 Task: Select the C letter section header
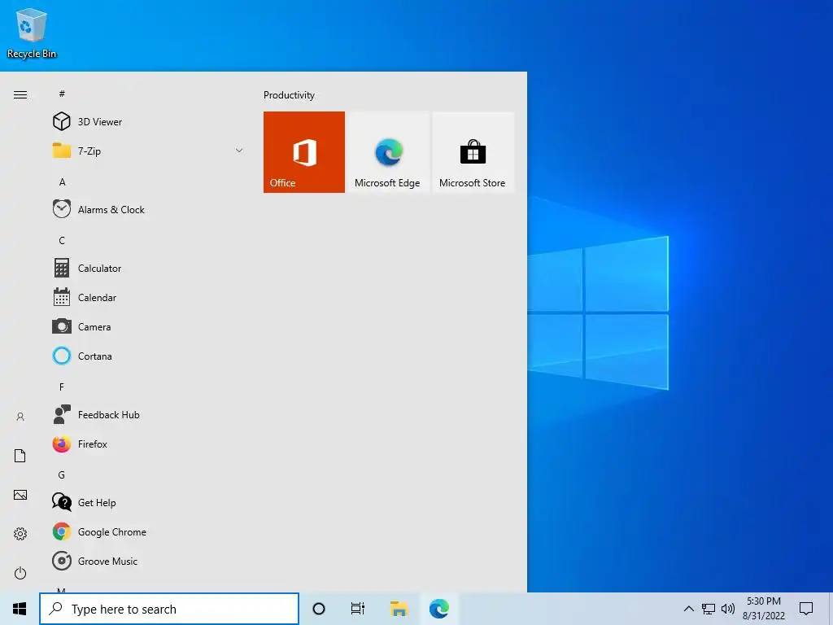[x=62, y=240]
